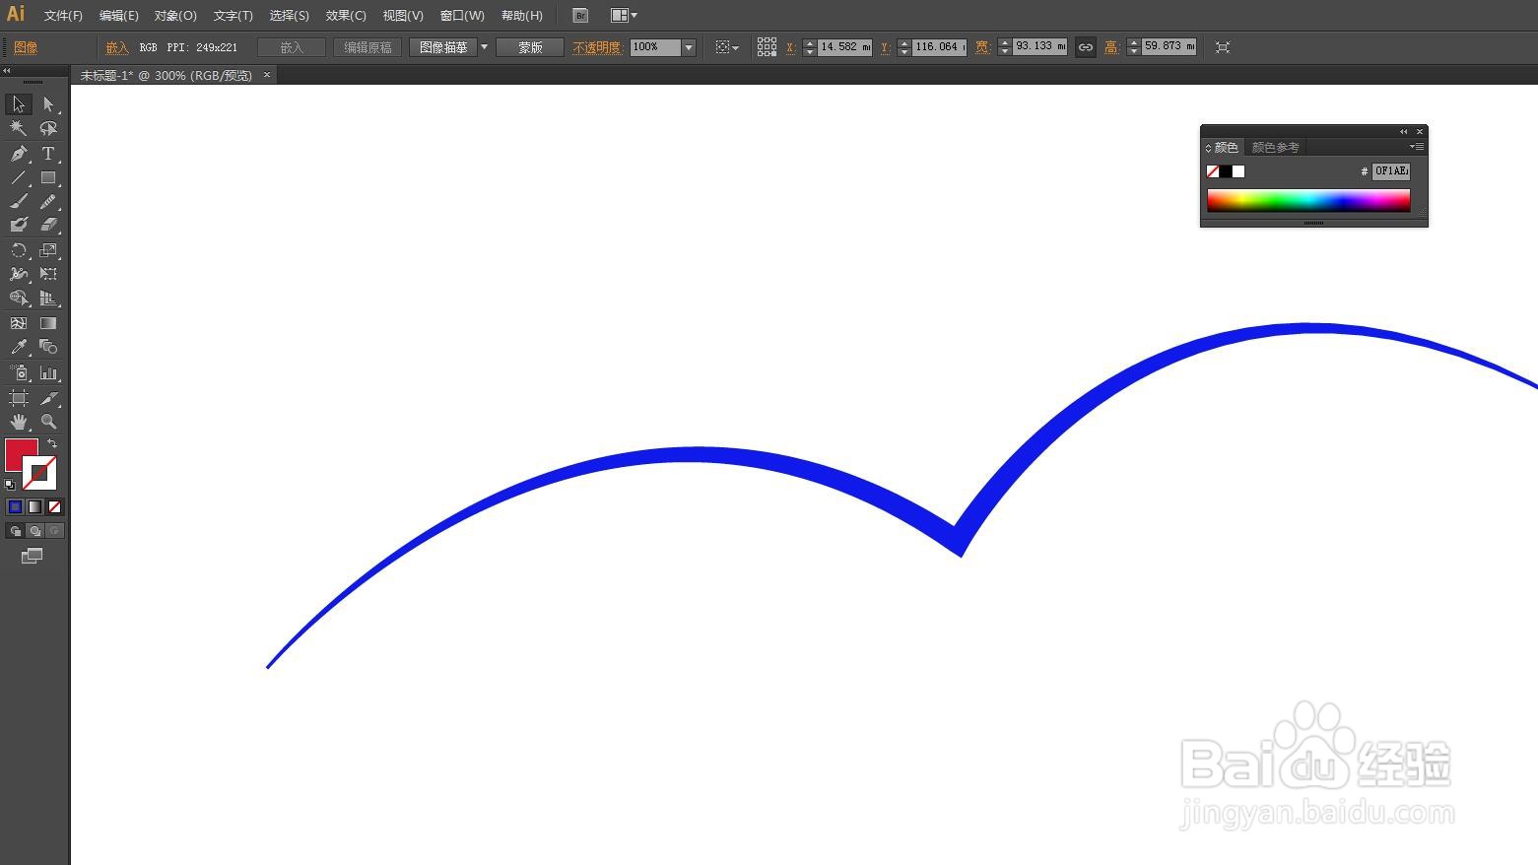This screenshot has height=865, width=1538.
Task: Click the 嵌入 button
Action: click(291, 47)
